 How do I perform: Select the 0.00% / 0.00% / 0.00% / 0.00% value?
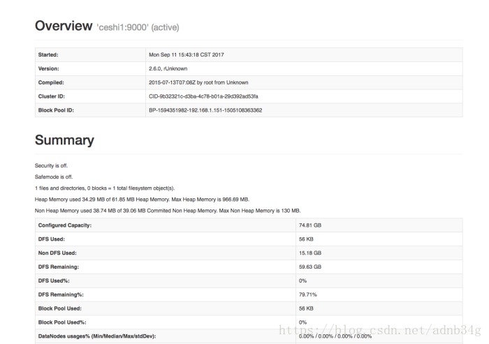pyautogui.click(x=335, y=336)
